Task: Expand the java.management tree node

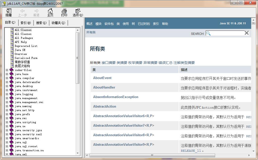Action: (x=7, y=98)
